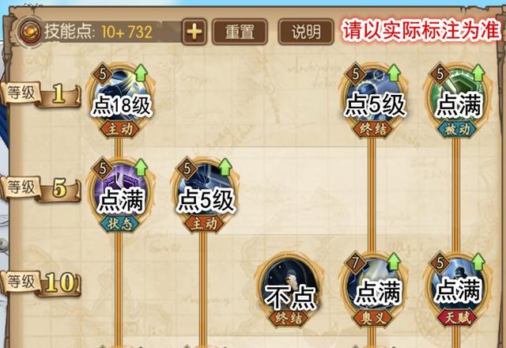Click upgrade arrow on level 1 主动 skill
This screenshot has height=348, width=506.
[141, 73]
